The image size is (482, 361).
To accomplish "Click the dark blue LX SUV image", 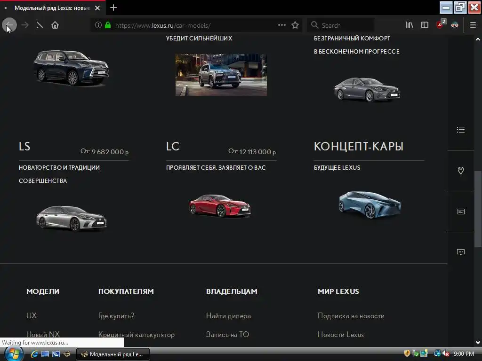I will [71, 68].
